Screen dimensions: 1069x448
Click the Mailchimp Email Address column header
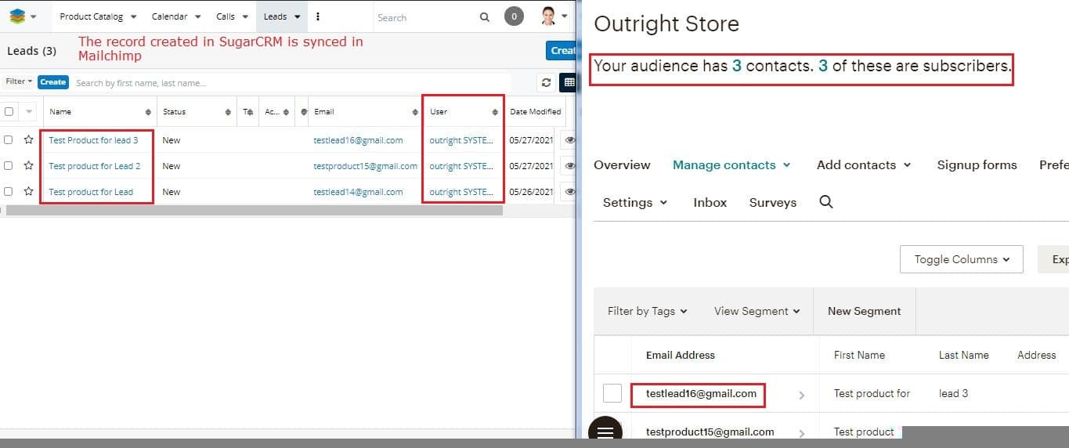680,355
